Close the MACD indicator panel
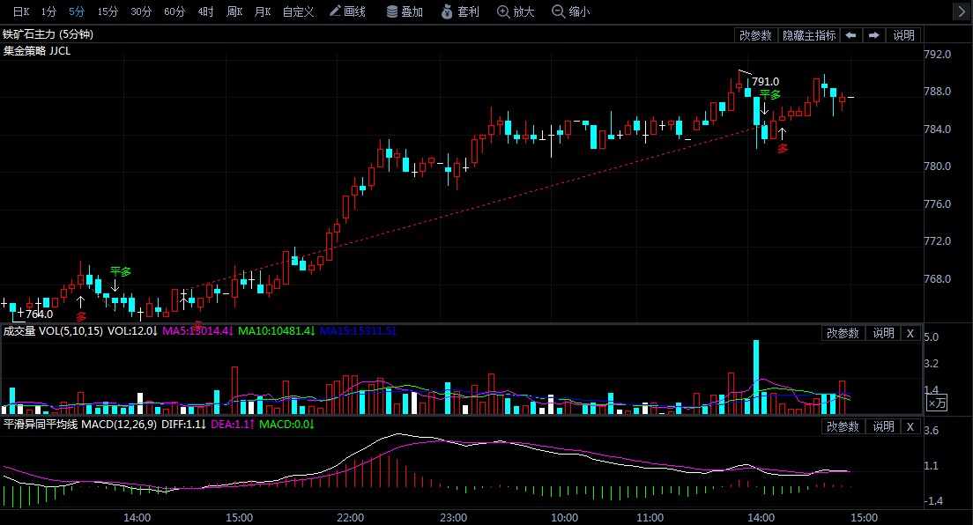973x525 pixels. tap(910, 426)
